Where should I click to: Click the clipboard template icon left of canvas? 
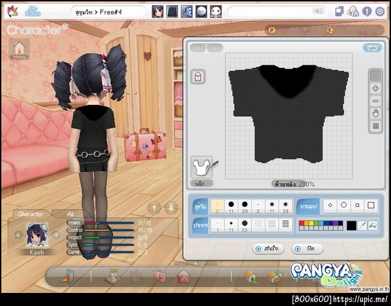click(x=198, y=76)
